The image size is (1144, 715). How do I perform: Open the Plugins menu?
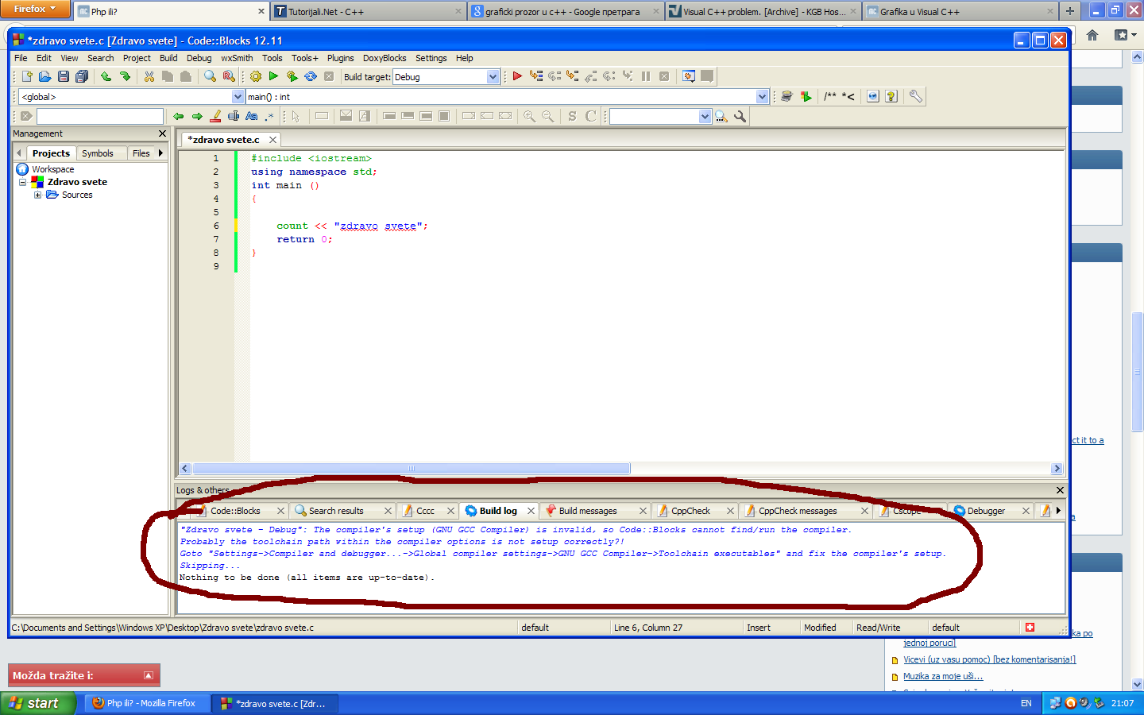(x=340, y=58)
